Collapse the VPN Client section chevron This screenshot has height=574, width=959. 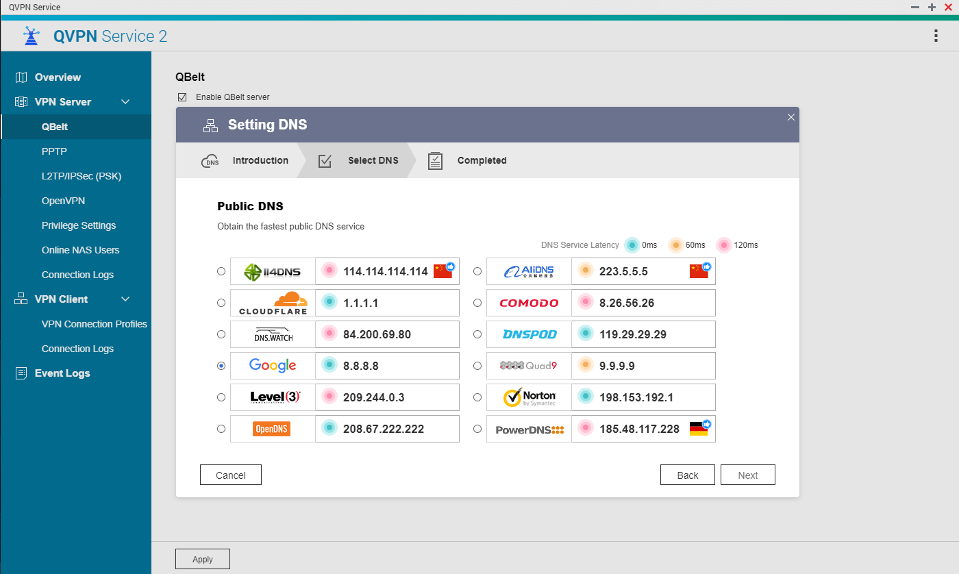(125, 299)
